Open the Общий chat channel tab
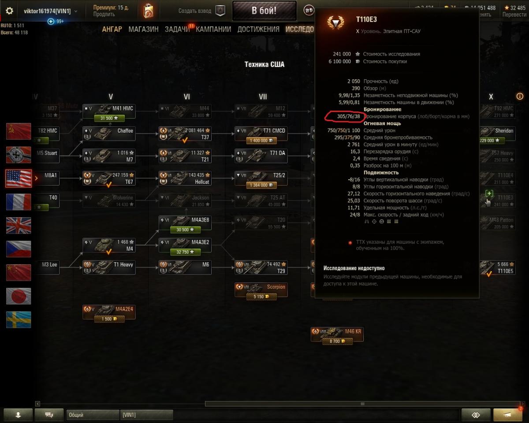This screenshot has height=423, width=529. coord(93,415)
